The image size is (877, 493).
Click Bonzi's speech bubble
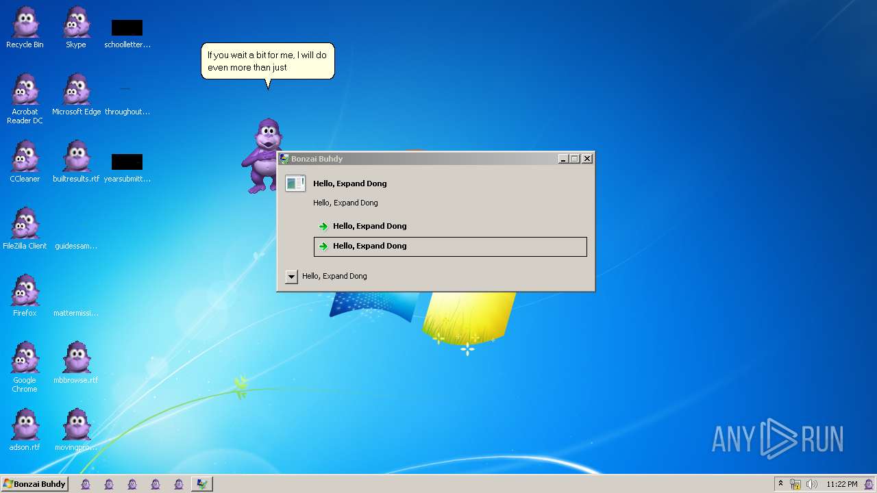pos(268,61)
